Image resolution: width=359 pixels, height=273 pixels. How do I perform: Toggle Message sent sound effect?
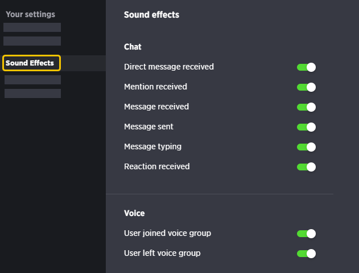click(306, 127)
